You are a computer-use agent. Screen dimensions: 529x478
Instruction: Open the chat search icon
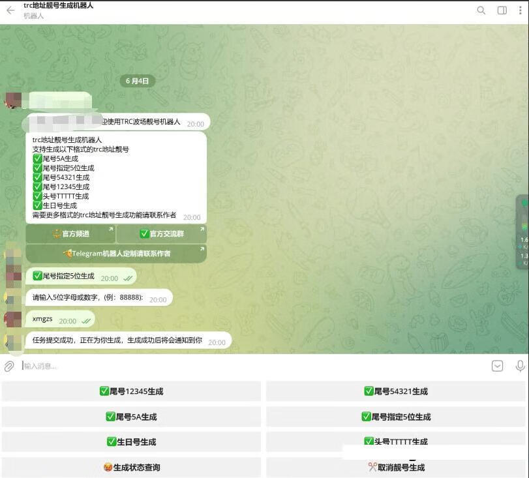[x=481, y=10]
